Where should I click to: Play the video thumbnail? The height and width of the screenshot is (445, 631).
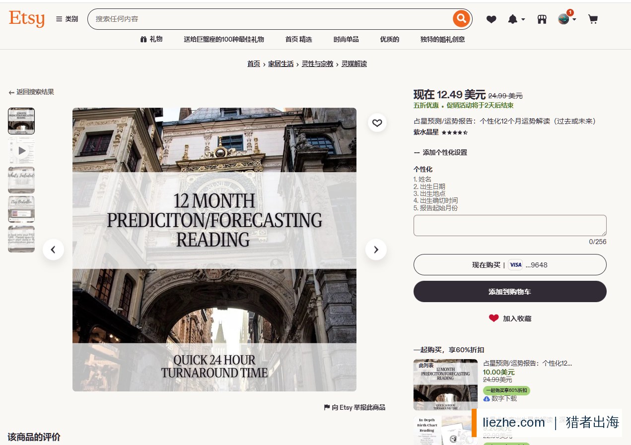coord(21,150)
